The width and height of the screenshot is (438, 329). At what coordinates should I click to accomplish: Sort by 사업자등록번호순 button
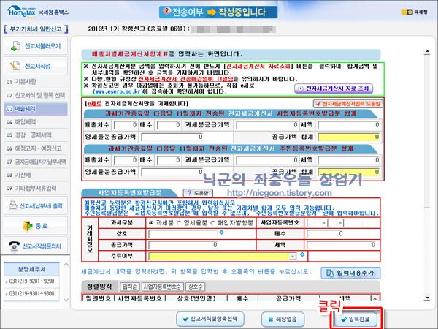click(162, 287)
